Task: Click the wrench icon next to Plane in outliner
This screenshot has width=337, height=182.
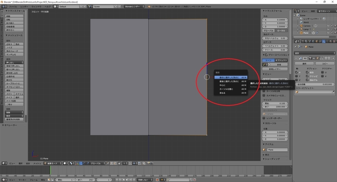Action: coord(317,33)
